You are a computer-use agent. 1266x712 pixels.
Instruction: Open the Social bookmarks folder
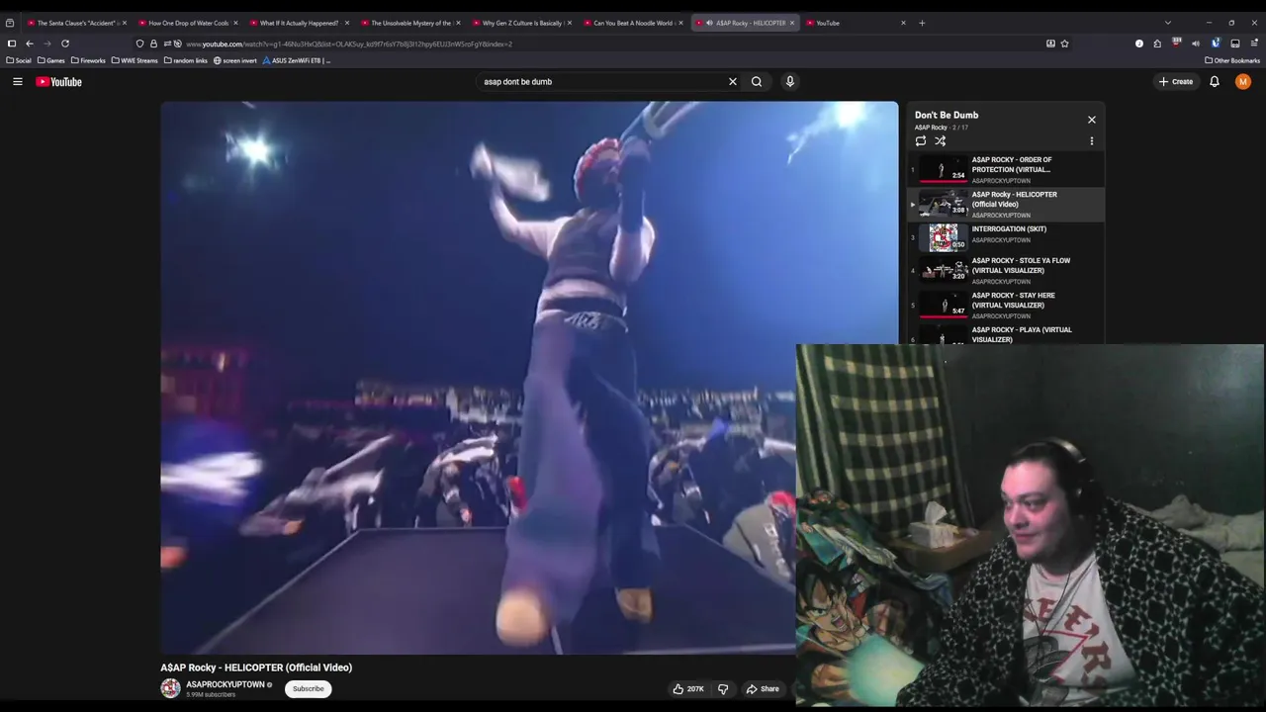click(19, 60)
